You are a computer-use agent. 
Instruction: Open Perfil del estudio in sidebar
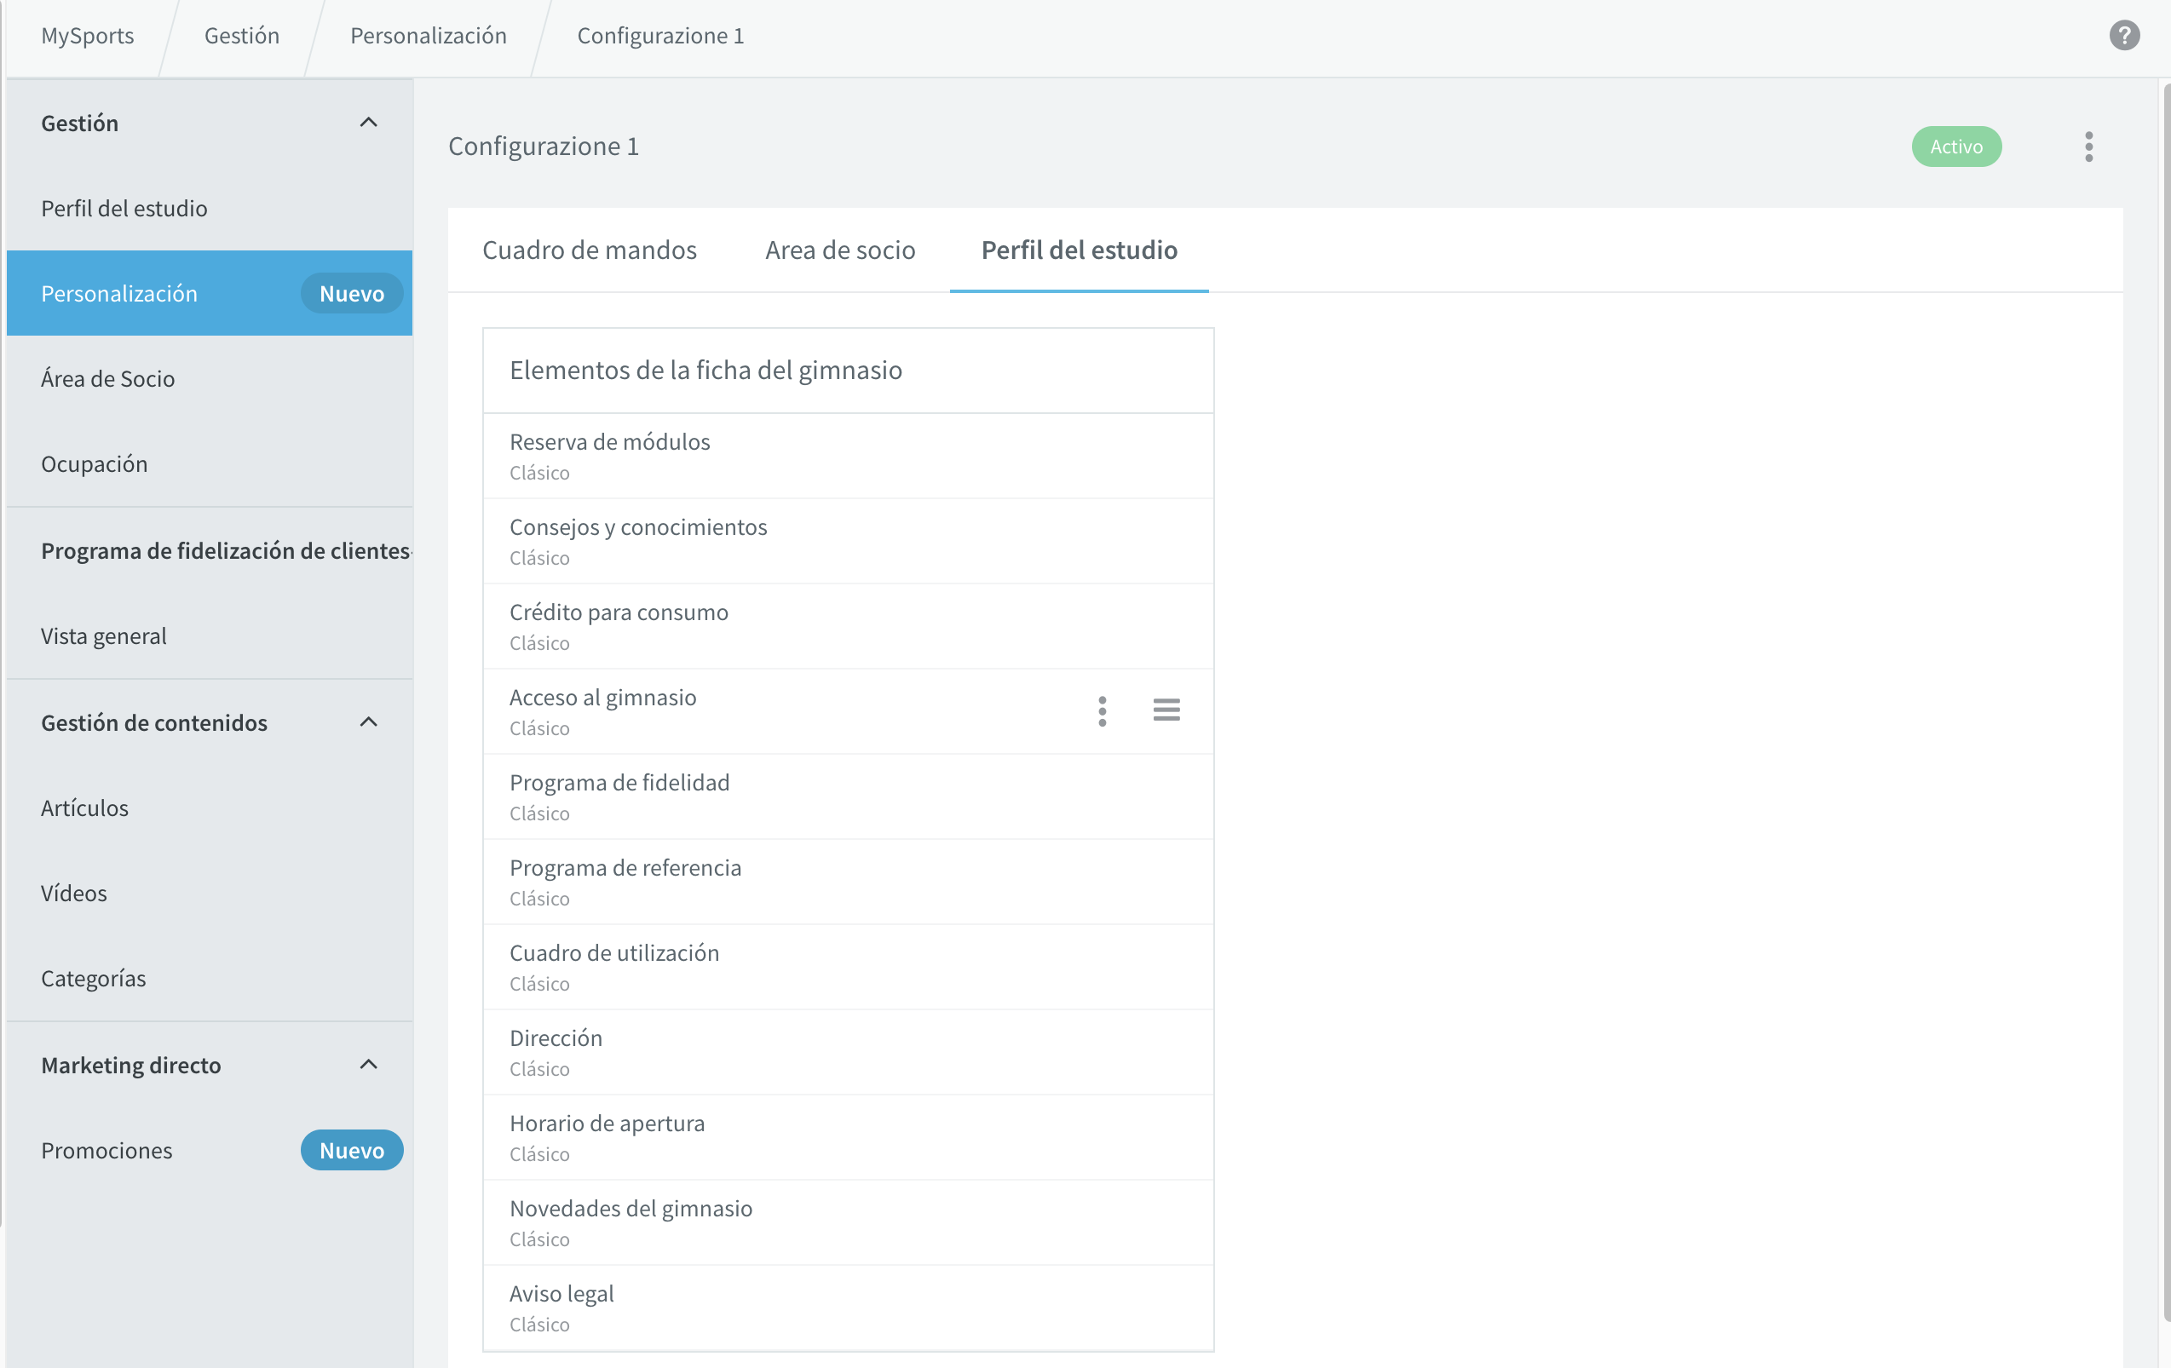pyautogui.click(x=209, y=208)
